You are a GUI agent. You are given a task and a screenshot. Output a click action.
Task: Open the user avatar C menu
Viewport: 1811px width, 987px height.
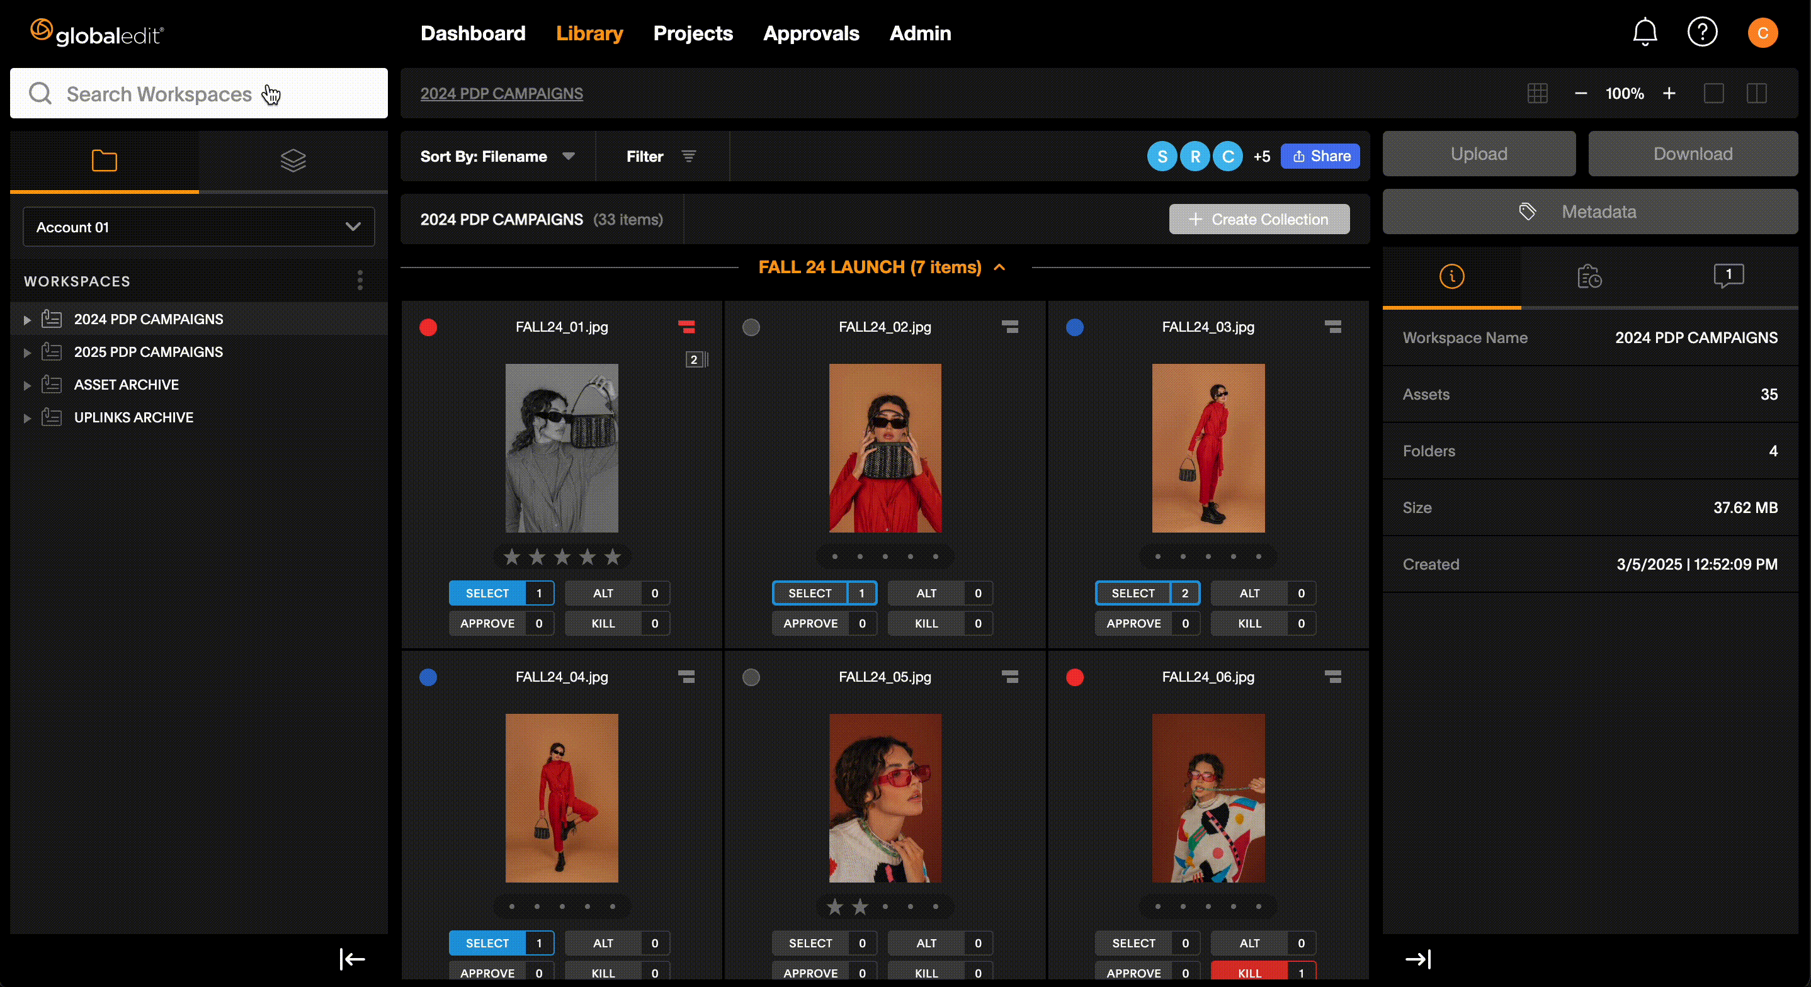(x=1763, y=32)
